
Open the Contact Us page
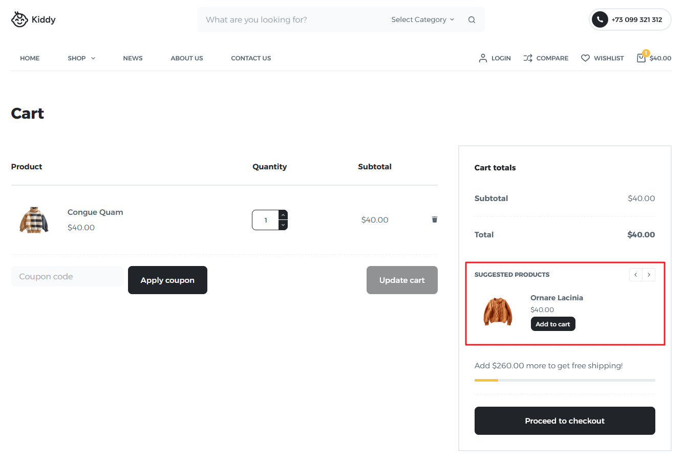coord(251,58)
